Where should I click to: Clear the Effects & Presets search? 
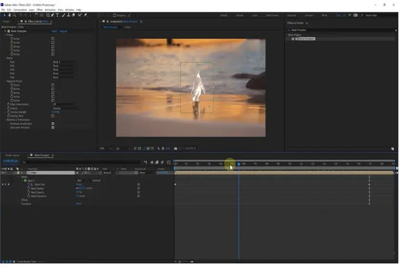396,30
